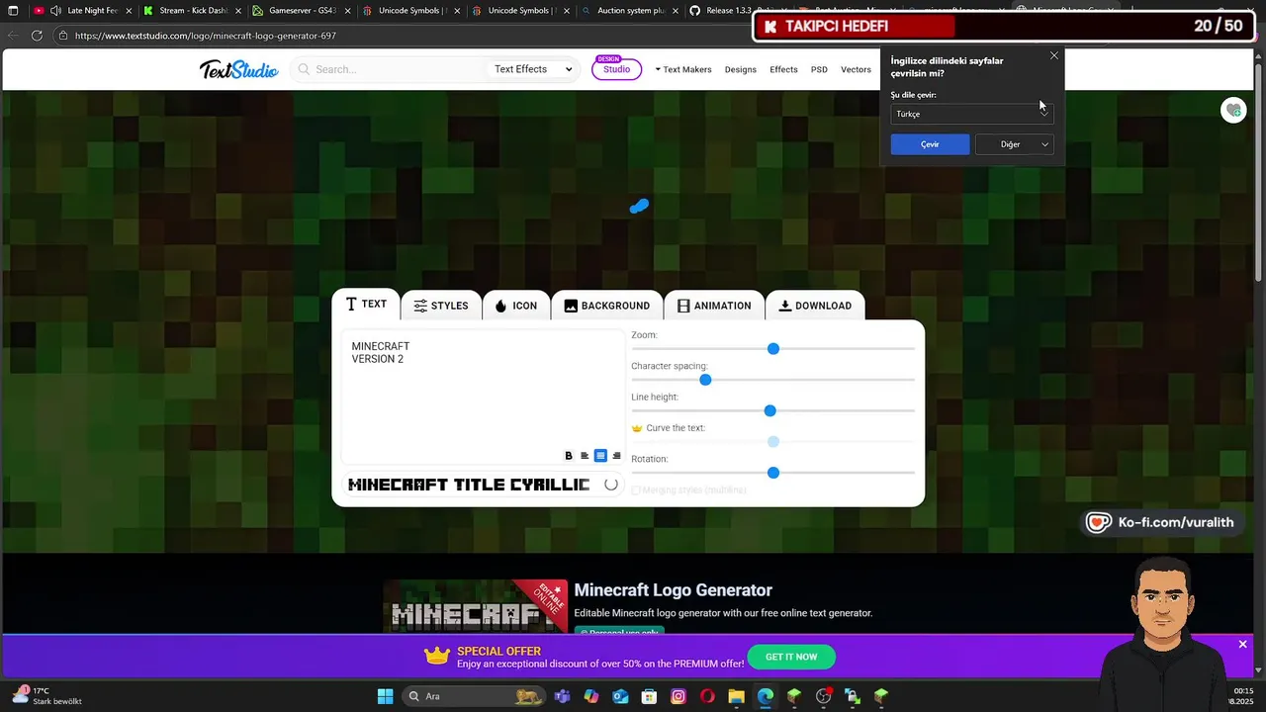Viewport: 1266px width, 712px height.
Task: Switch to the Gameserver browser tab
Action: pos(302,11)
